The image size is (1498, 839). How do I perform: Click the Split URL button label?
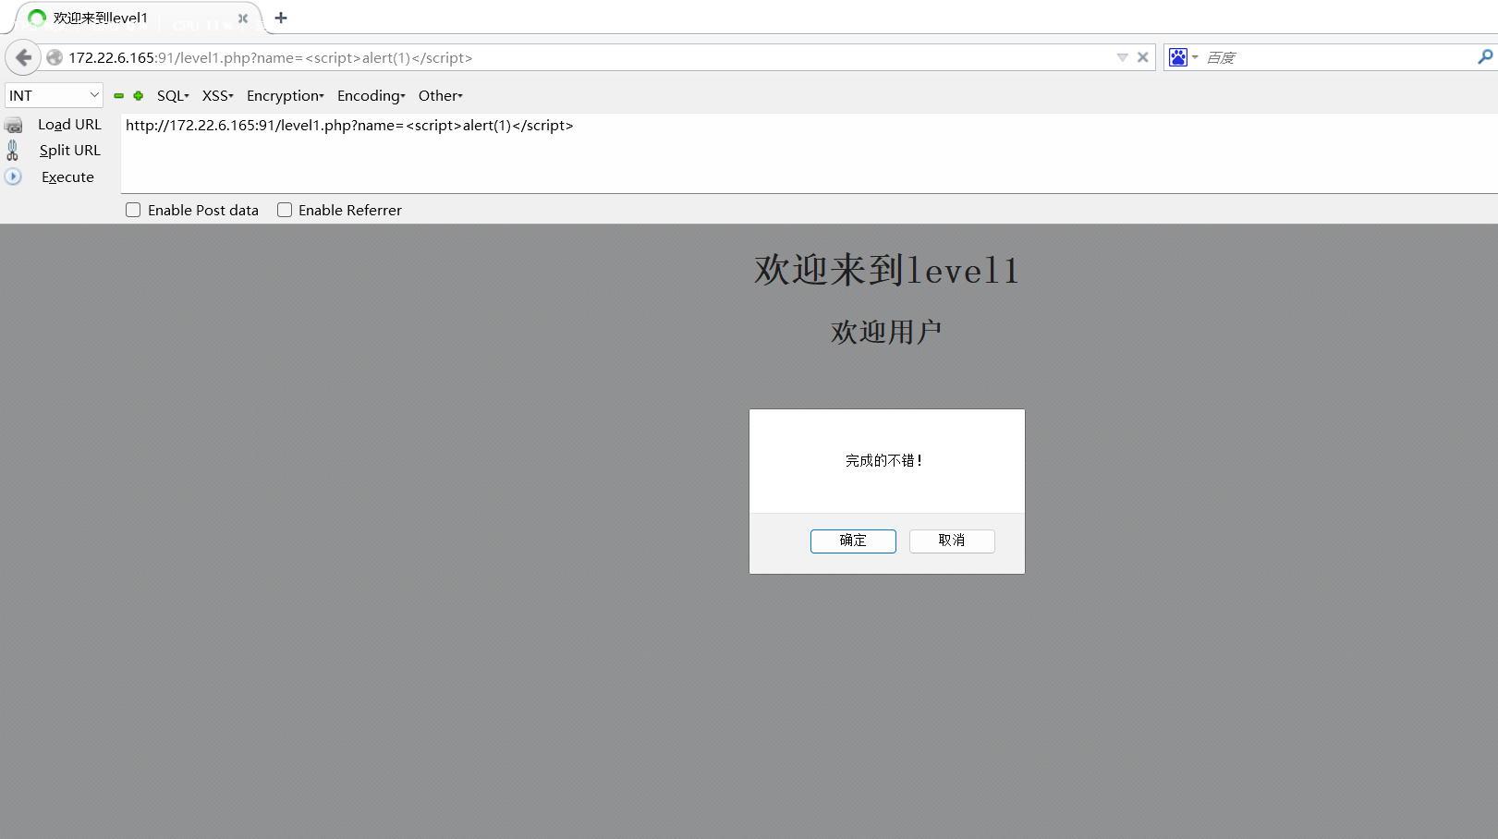69,150
